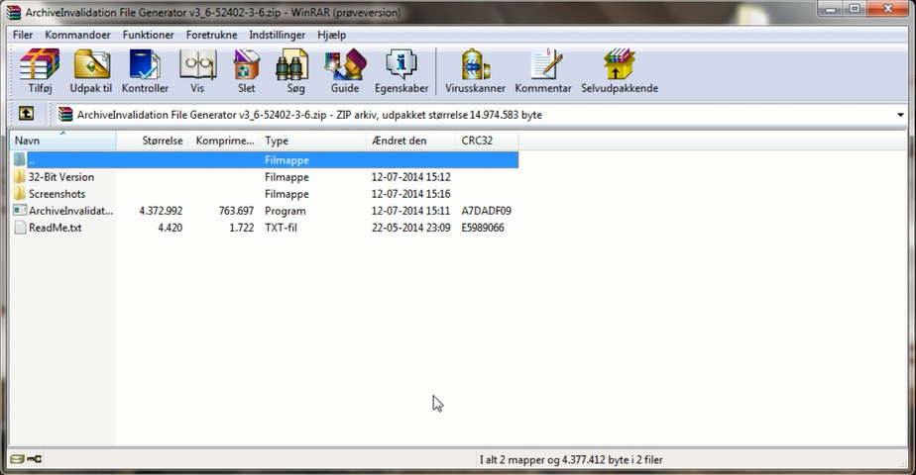916x475 pixels.
Task: Click the size value 4.372.992
Action: (161, 211)
